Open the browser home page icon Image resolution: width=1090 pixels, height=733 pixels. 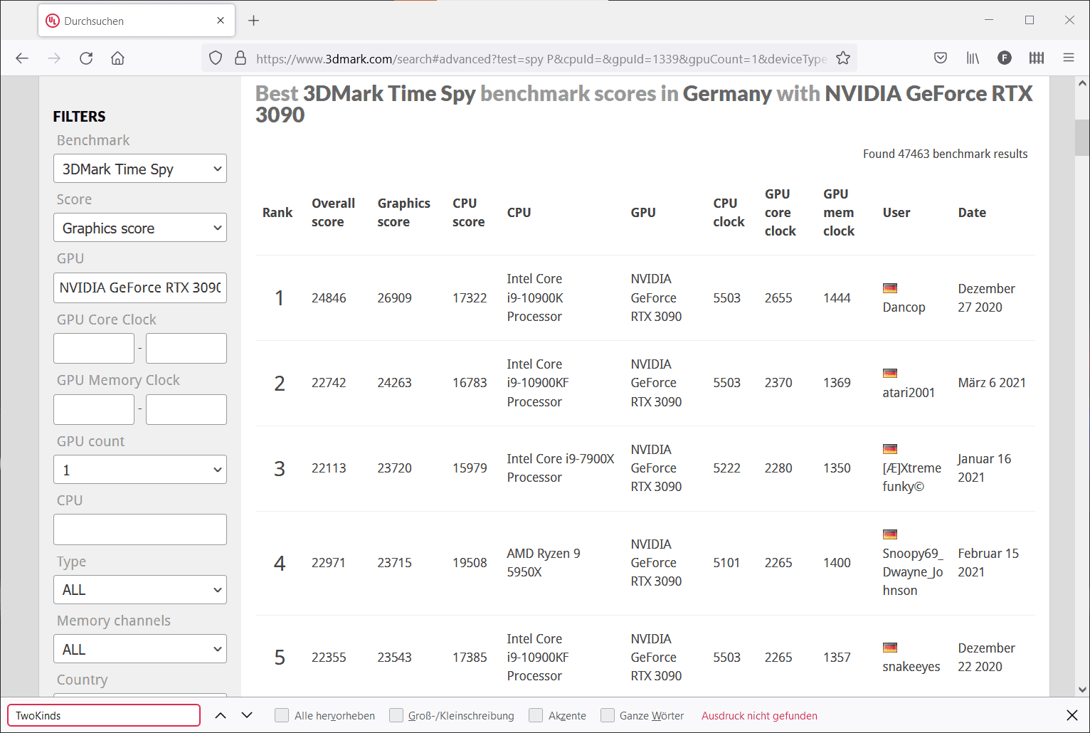(x=118, y=58)
